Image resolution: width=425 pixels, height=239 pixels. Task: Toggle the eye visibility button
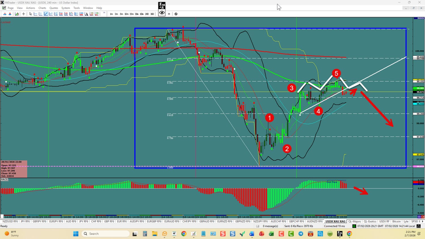162,13
